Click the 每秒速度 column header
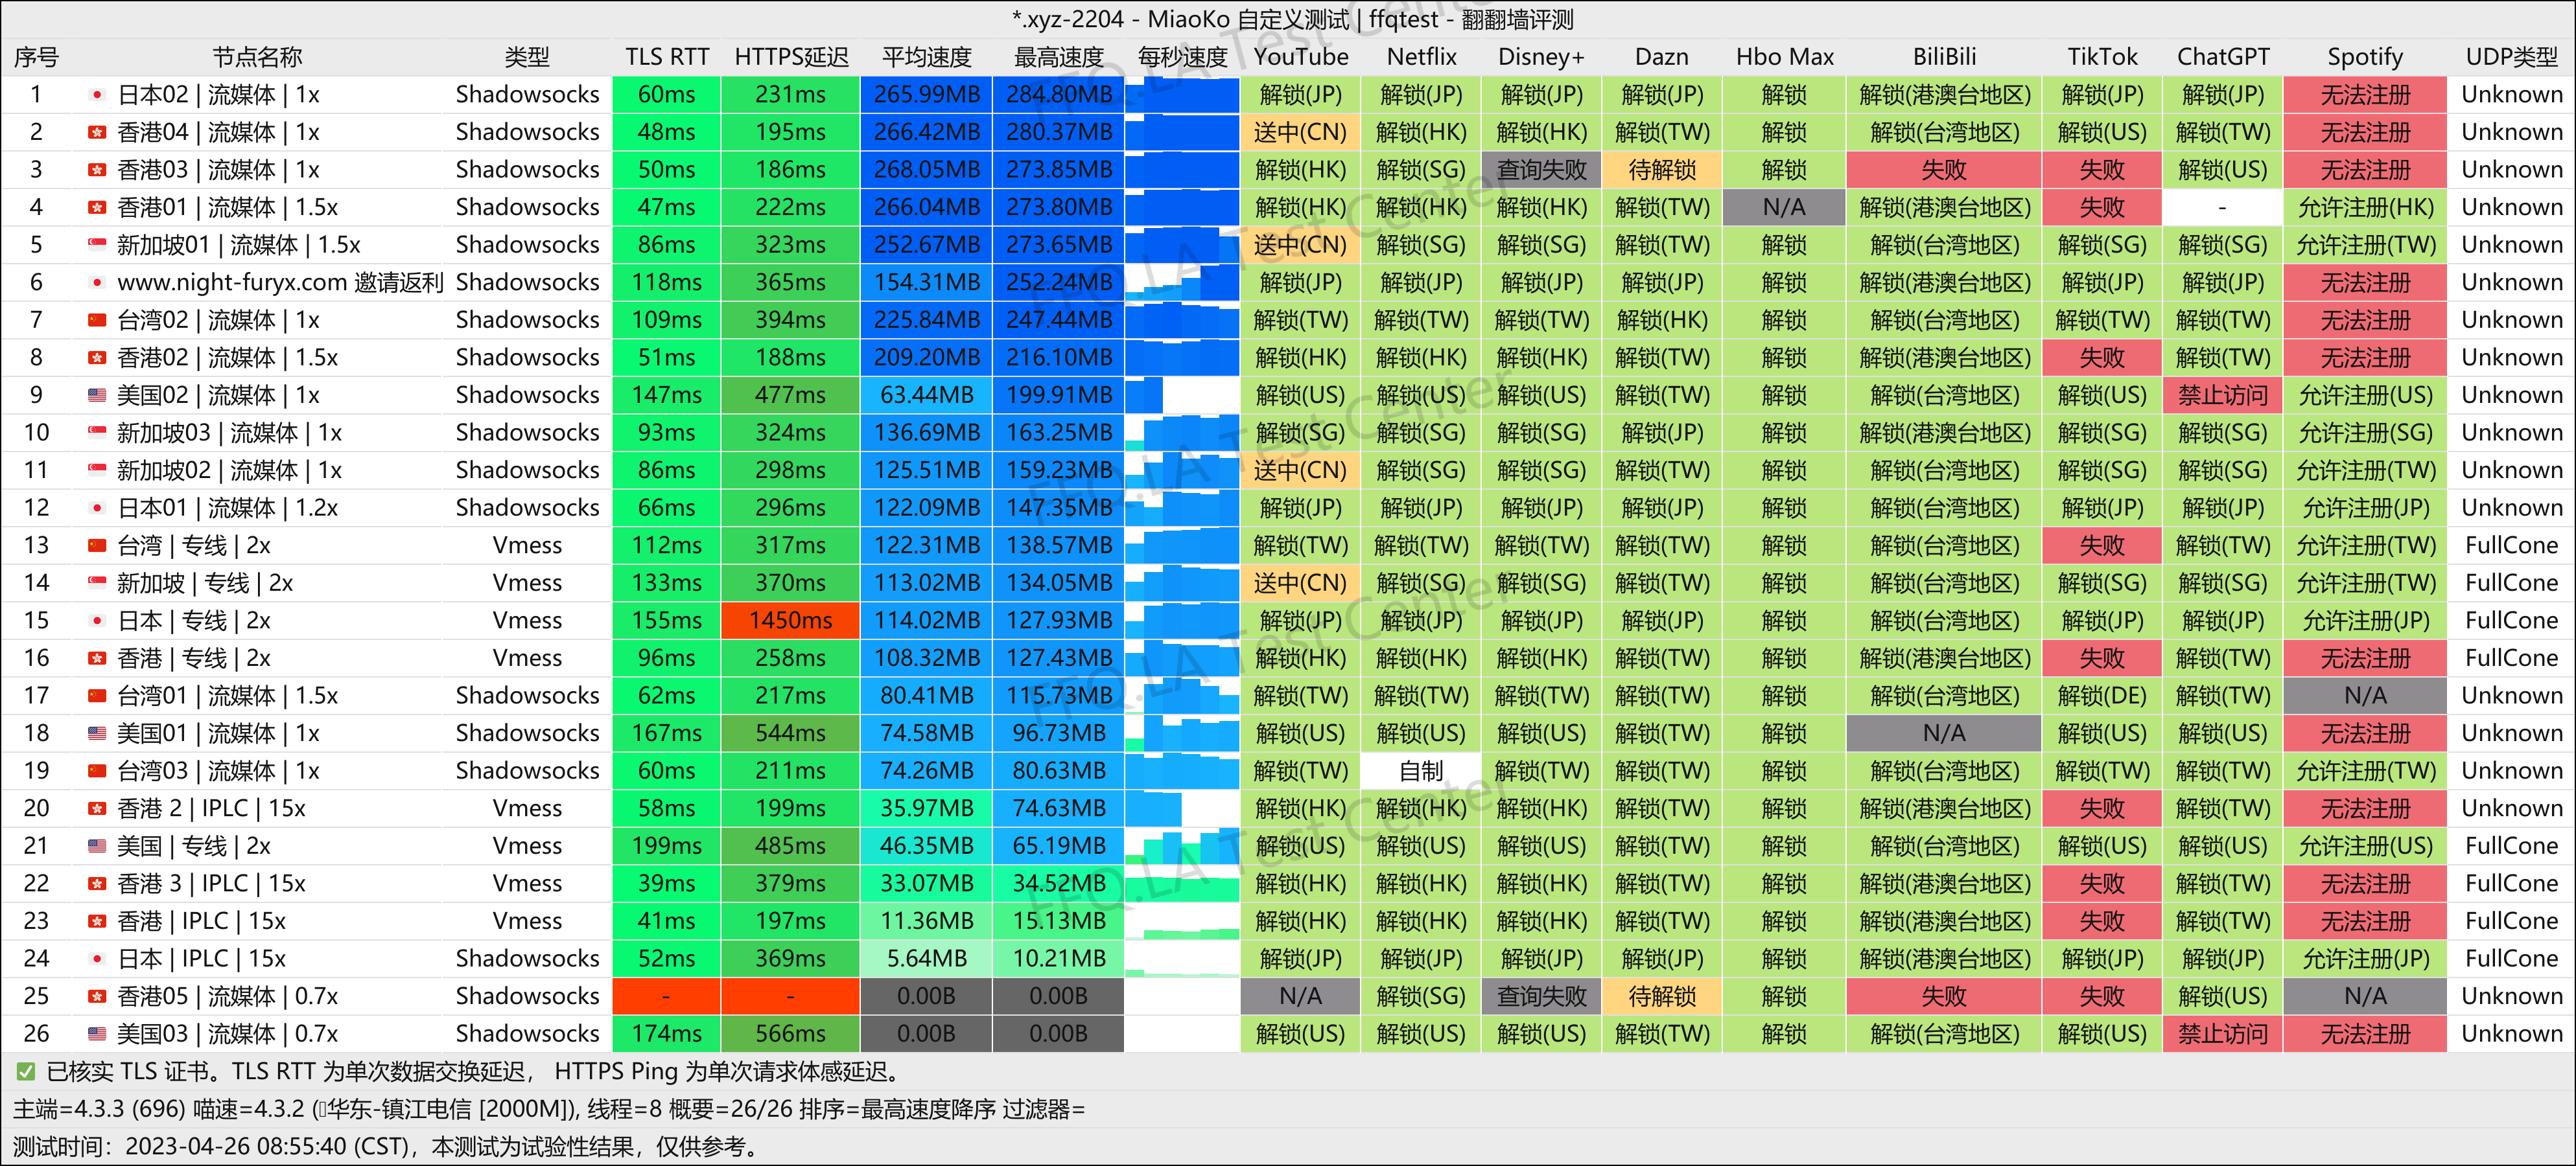 pyautogui.click(x=1182, y=57)
